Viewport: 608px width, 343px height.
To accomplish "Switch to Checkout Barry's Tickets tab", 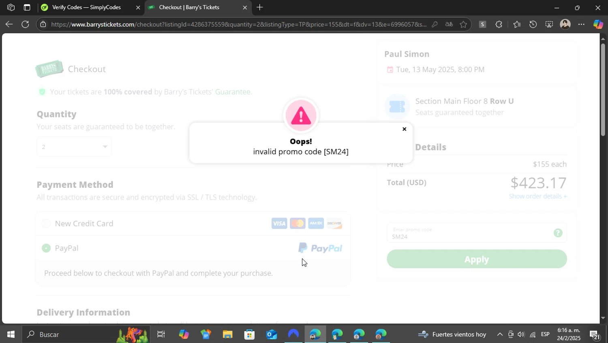I will coord(189,7).
